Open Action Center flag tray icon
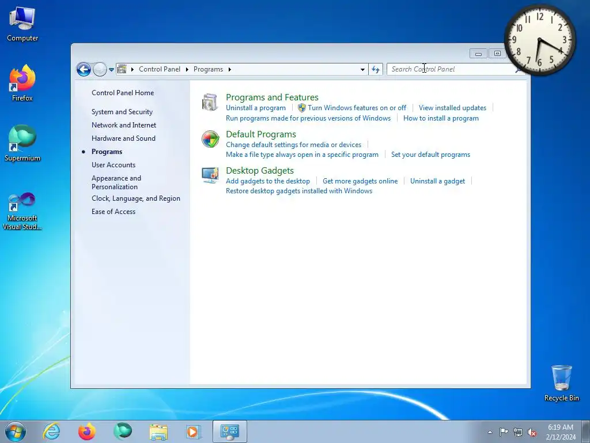The image size is (590, 443). 504,432
